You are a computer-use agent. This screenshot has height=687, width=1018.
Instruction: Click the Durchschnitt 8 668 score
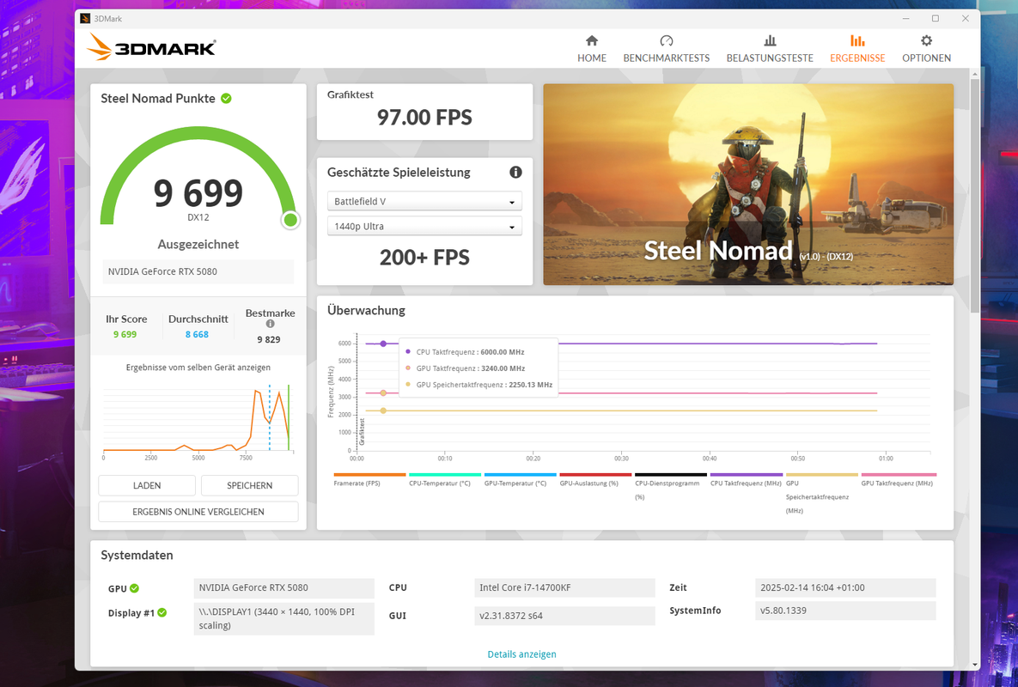coord(197,334)
